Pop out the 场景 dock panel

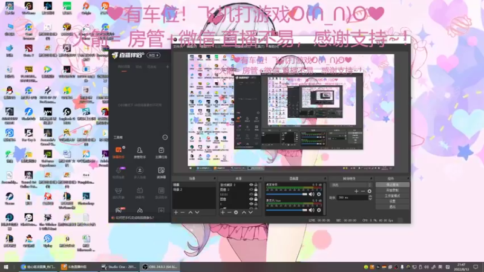pos(215,178)
